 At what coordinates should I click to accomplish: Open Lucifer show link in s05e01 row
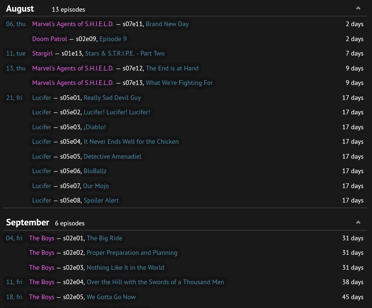pos(42,98)
